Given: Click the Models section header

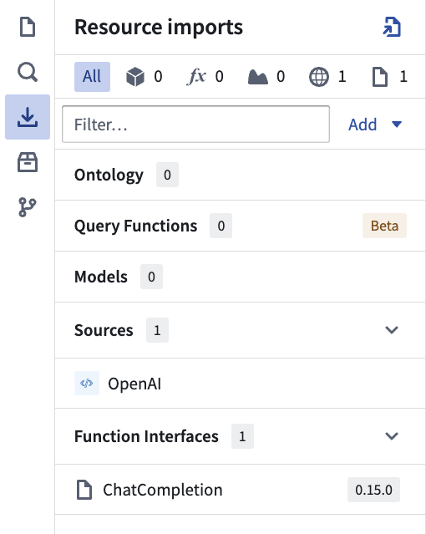Looking at the screenshot, I should click(x=240, y=277).
